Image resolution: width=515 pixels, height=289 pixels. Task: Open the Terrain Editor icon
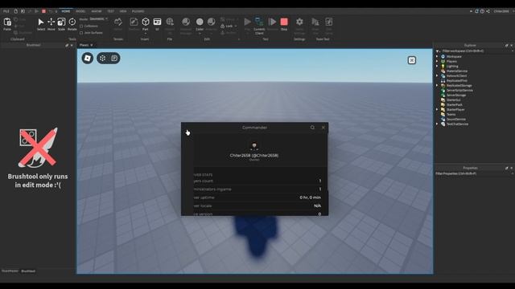(118, 22)
